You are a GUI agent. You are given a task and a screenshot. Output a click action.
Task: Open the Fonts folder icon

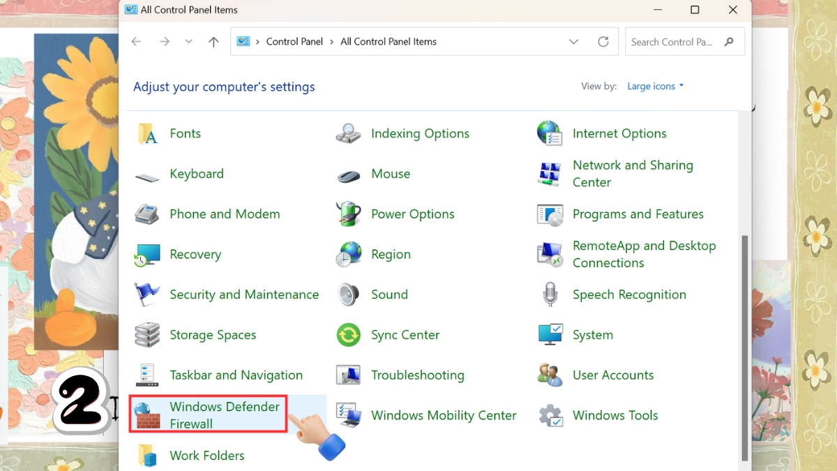tap(147, 134)
